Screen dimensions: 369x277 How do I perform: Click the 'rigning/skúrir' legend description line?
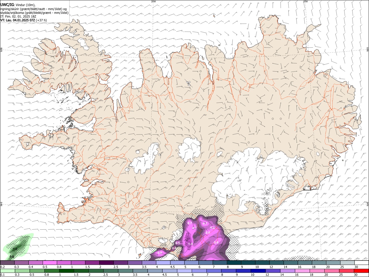34,9
